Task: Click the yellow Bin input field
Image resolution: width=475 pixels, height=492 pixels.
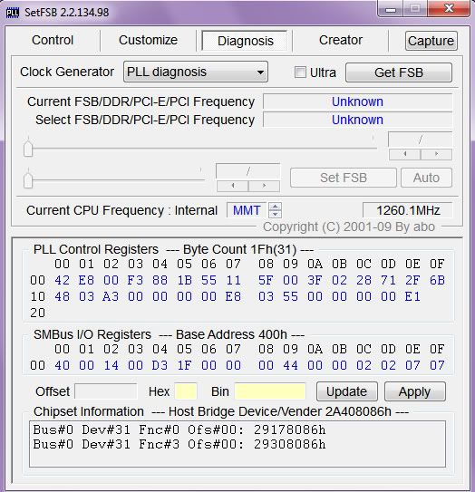Action: 270,391
